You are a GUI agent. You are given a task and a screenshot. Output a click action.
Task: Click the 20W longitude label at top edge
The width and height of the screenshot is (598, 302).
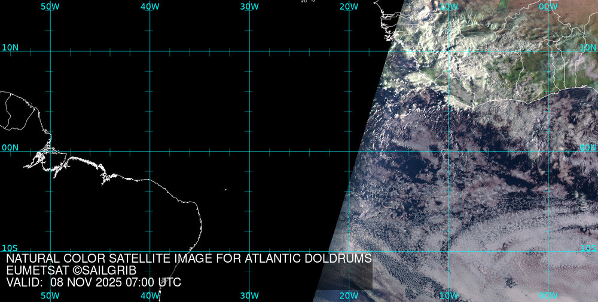[x=349, y=7]
